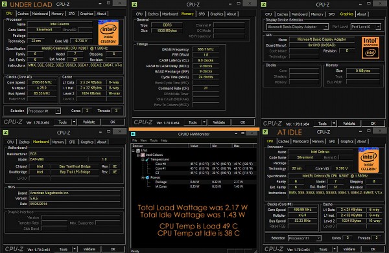Click the Value column header in HWMonitor
The image size is (389, 253).
(x=199, y=146)
